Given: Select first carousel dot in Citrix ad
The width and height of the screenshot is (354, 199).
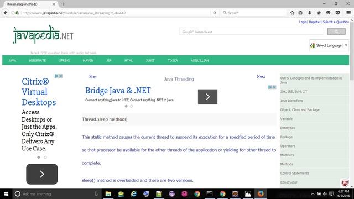Looking at the screenshot, I should (x=39, y=157).
